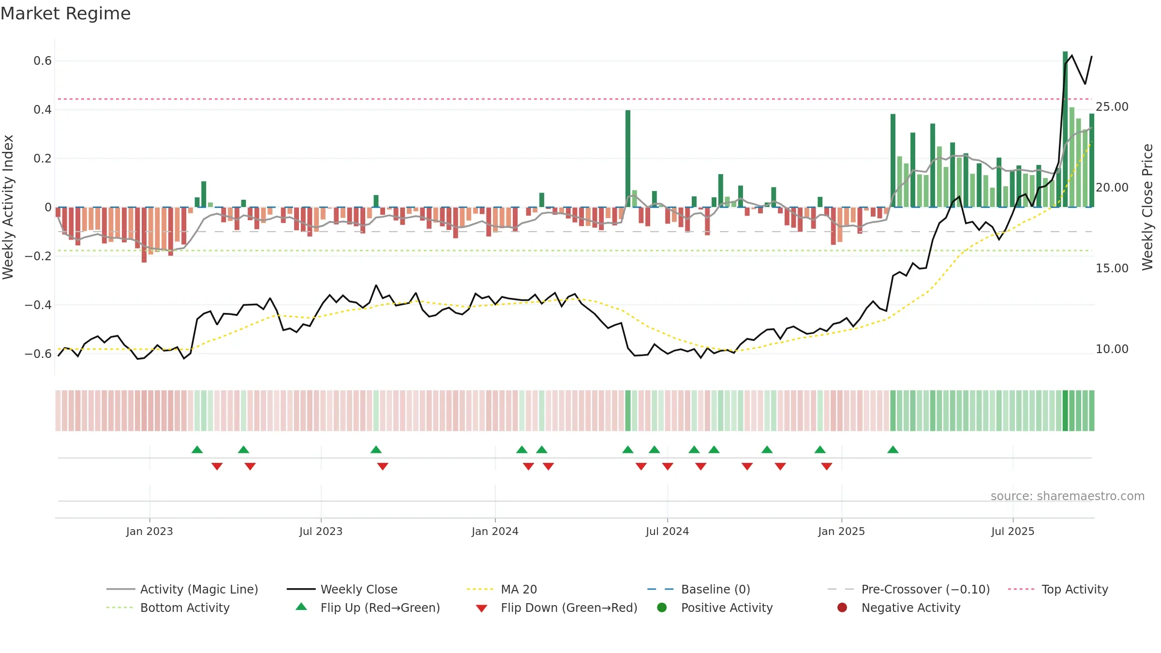Viewport: 1161px width, 653px height.
Task: Click the tall green bar at 0.4 before Jul 2024
Action: pyautogui.click(x=628, y=159)
